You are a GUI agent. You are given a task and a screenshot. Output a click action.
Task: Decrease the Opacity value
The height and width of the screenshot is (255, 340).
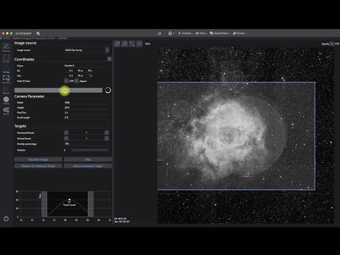[331, 44]
